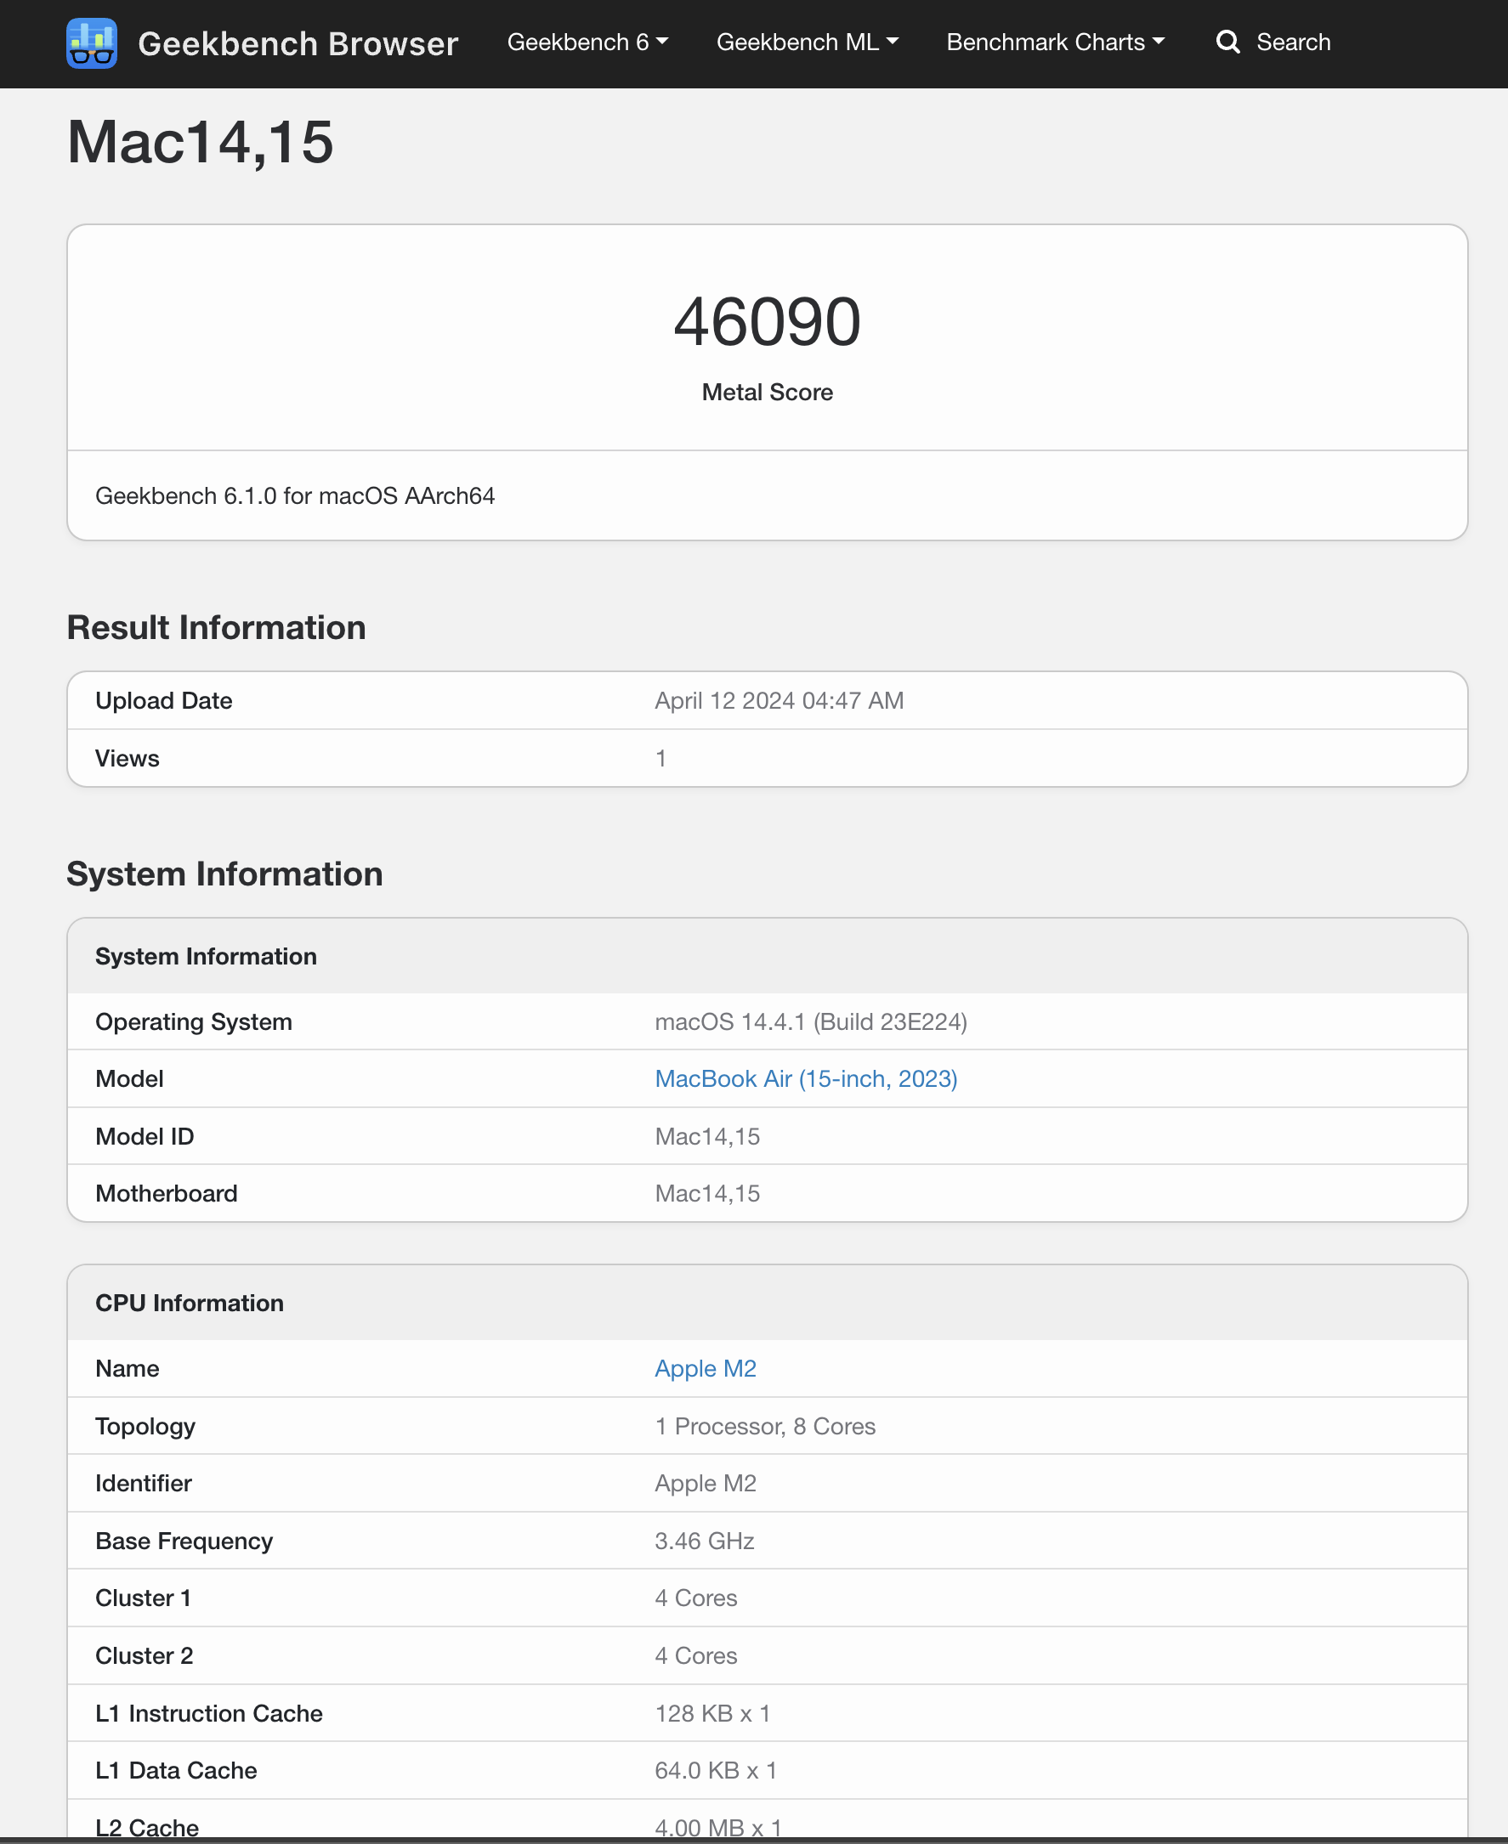Click the Operating System value macOS 14.4.1
Image resolution: width=1508 pixels, height=1844 pixels.
(810, 1021)
